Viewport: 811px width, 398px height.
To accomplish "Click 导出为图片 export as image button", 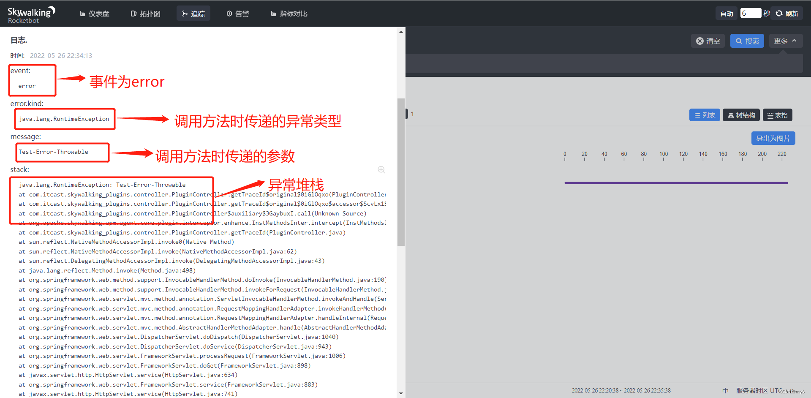I will (x=773, y=138).
